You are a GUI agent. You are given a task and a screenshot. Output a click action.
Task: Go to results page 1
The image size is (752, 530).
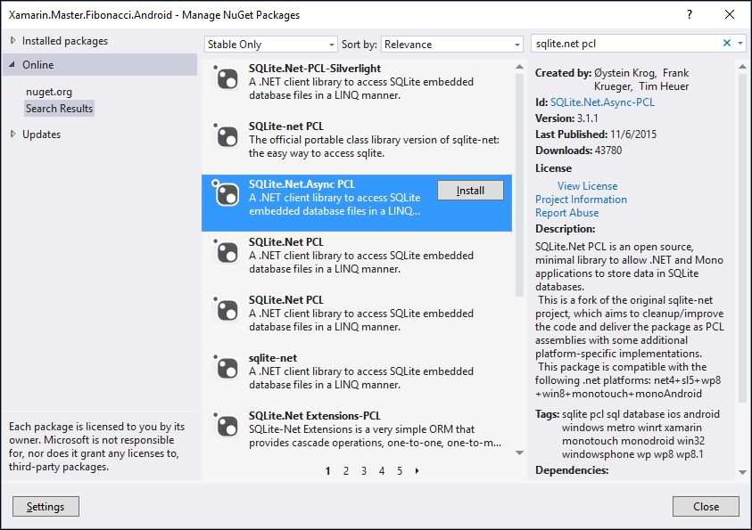tap(328, 470)
